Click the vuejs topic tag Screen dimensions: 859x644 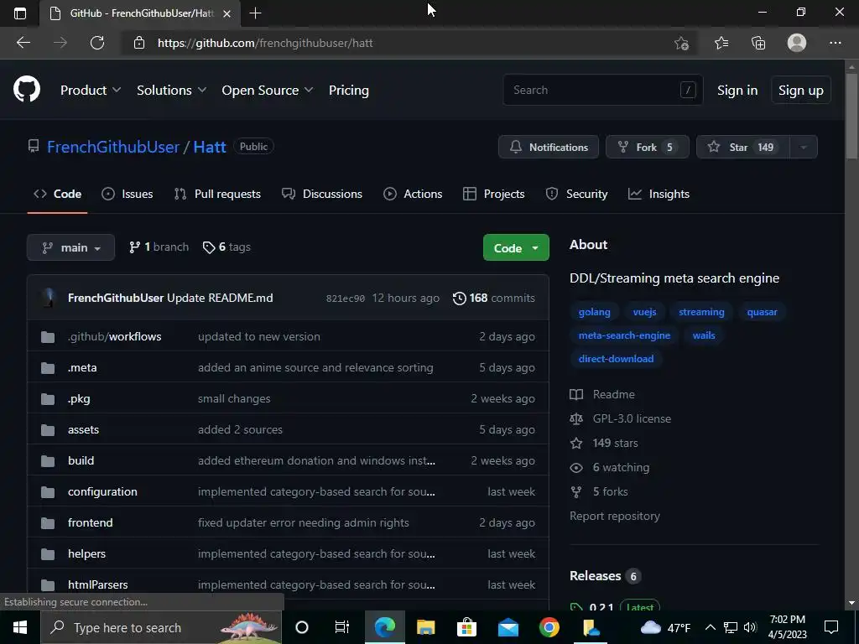645,312
